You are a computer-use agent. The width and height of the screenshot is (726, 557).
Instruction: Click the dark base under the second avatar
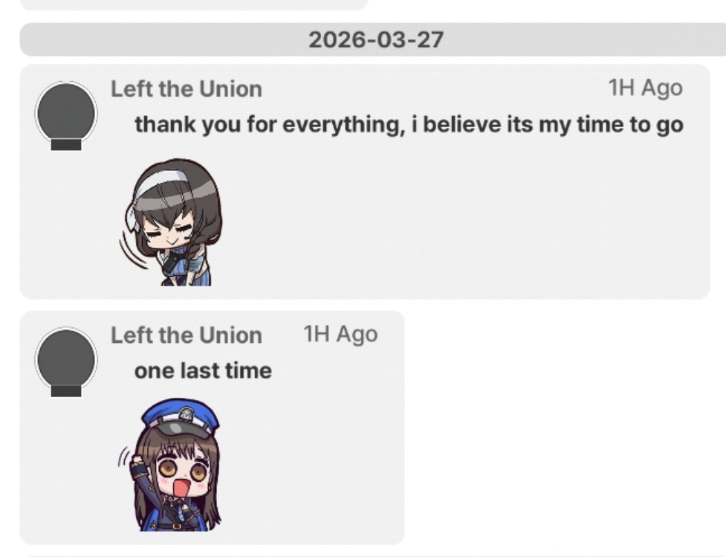pyautogui.click(x=66, y=392)
